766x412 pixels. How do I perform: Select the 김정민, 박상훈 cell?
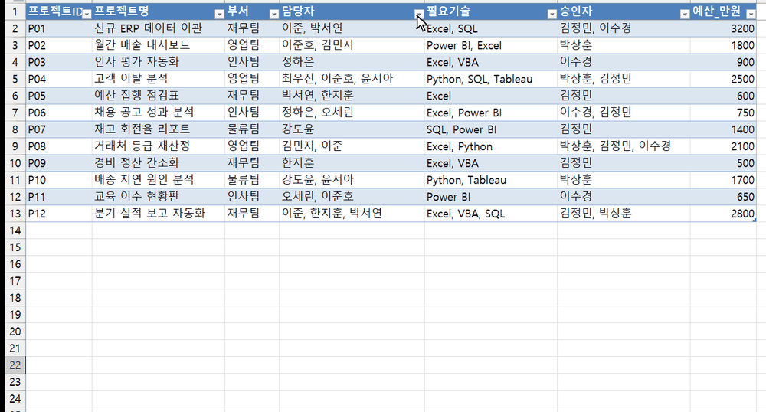[x=624, y=214]
